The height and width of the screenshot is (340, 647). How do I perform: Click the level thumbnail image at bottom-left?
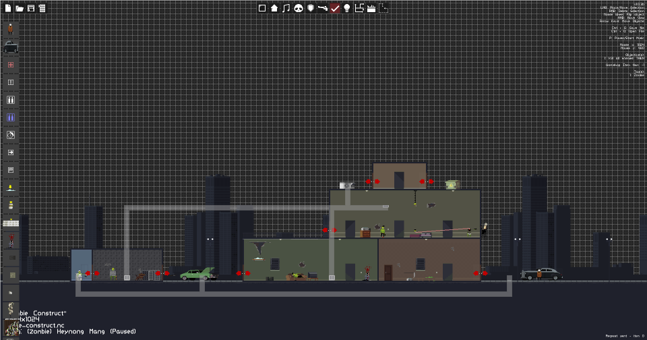tap(11, 328)
